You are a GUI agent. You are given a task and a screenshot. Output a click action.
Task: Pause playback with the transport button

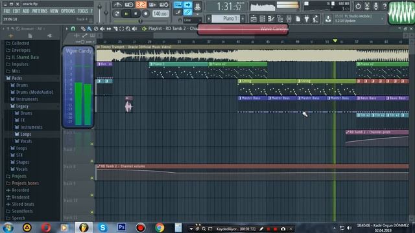pyautogui.click(x=126, y=14)
